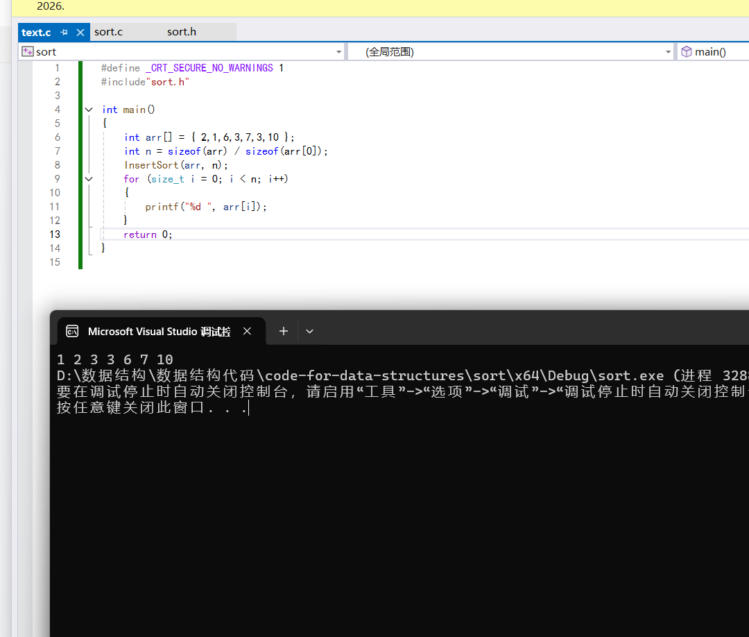The height and width of the screenshot is (637, 749).
Task: Select the text.c tab
Action: tap(36, 33)
